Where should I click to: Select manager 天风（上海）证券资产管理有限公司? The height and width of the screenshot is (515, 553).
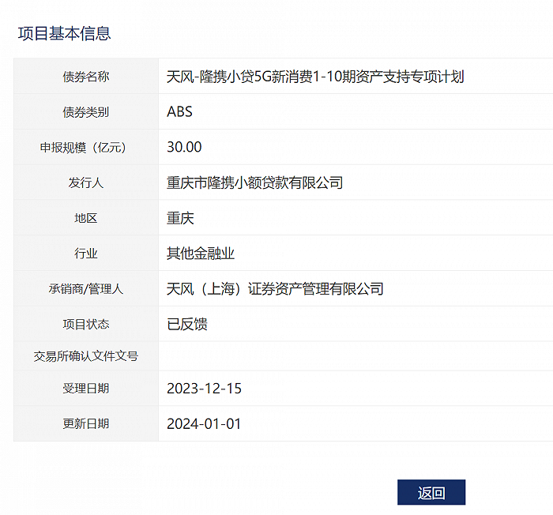(x=275, y=288)
